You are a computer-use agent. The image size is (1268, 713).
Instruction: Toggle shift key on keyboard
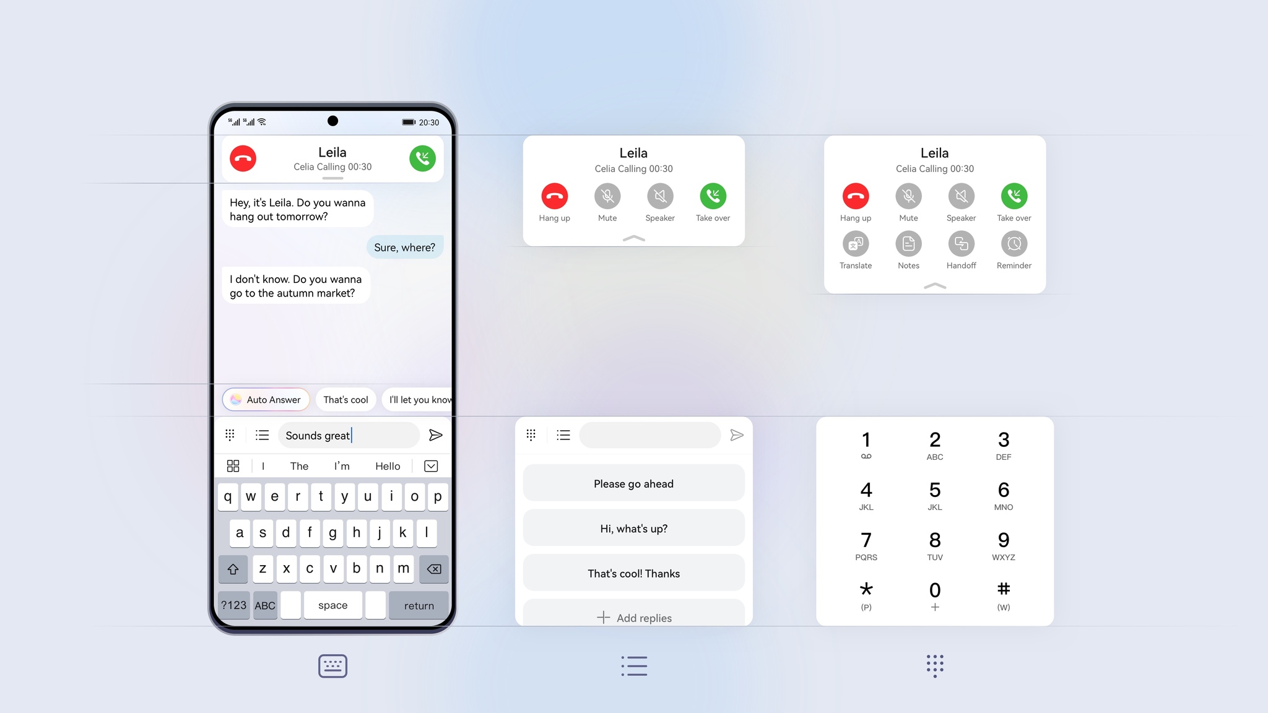233,568
